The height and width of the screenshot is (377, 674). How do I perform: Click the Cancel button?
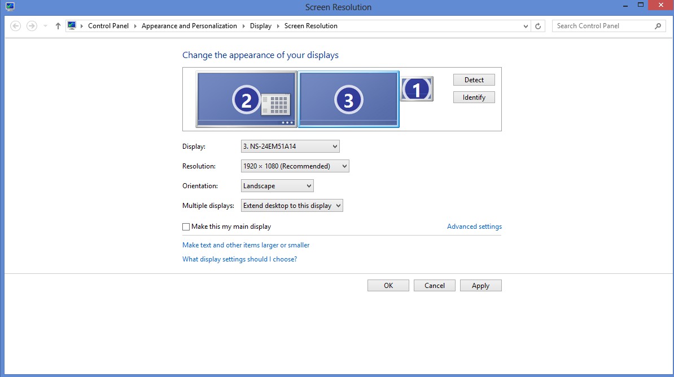(434, 286)
